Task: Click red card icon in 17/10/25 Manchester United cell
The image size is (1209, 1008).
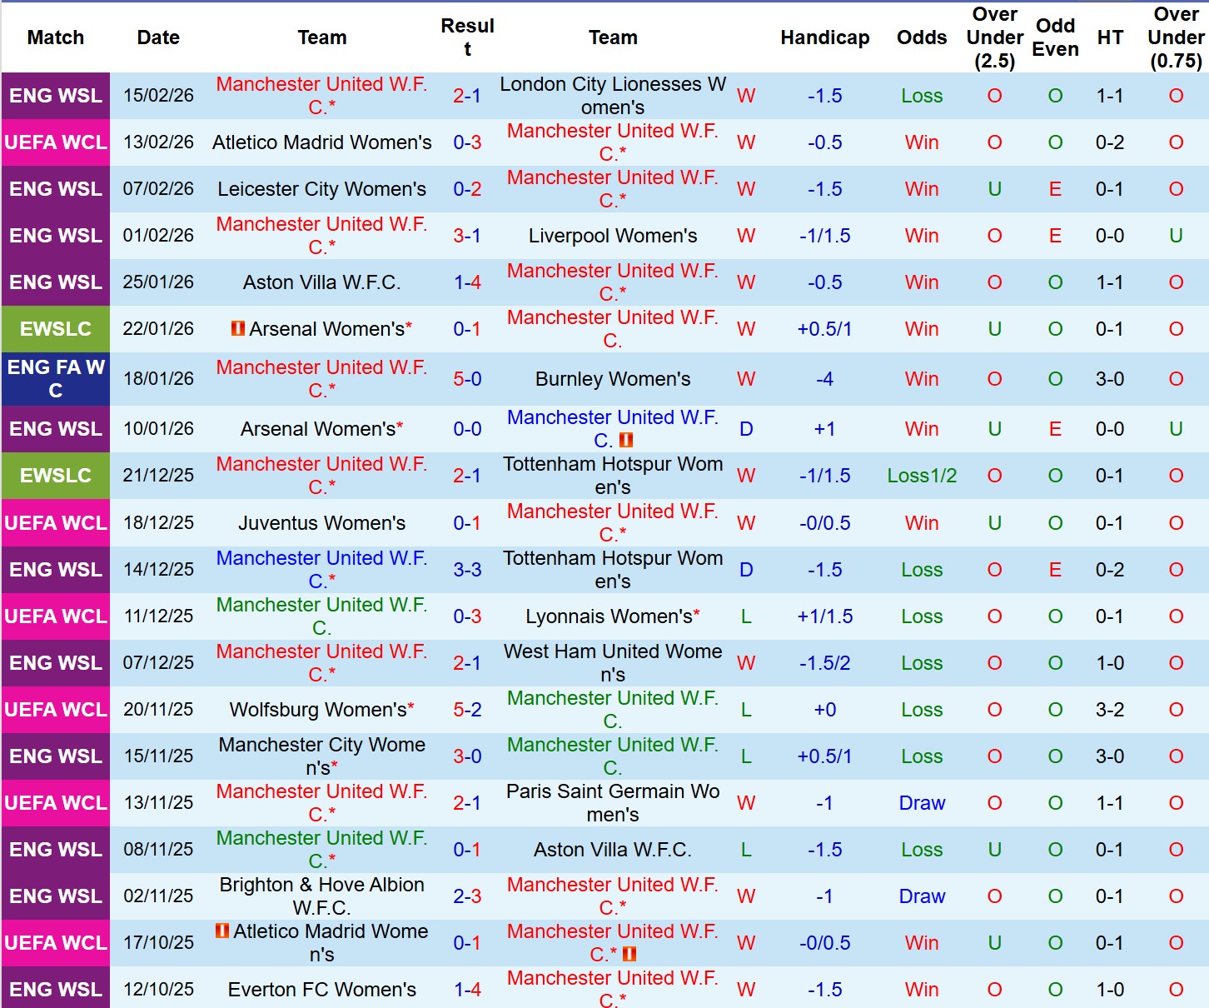Action: point(629,954)
